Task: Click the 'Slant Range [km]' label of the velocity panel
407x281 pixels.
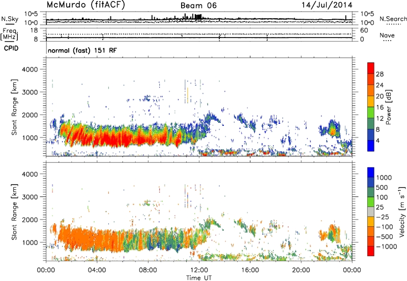Action: coord(14,212)
